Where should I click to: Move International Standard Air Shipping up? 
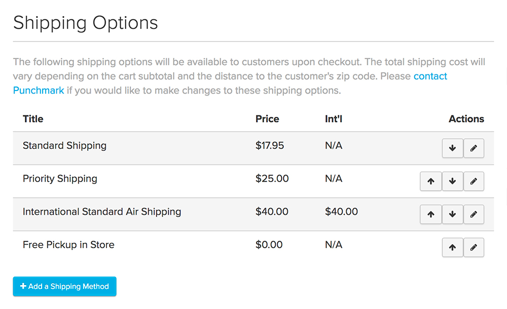[x=431, y=214]
